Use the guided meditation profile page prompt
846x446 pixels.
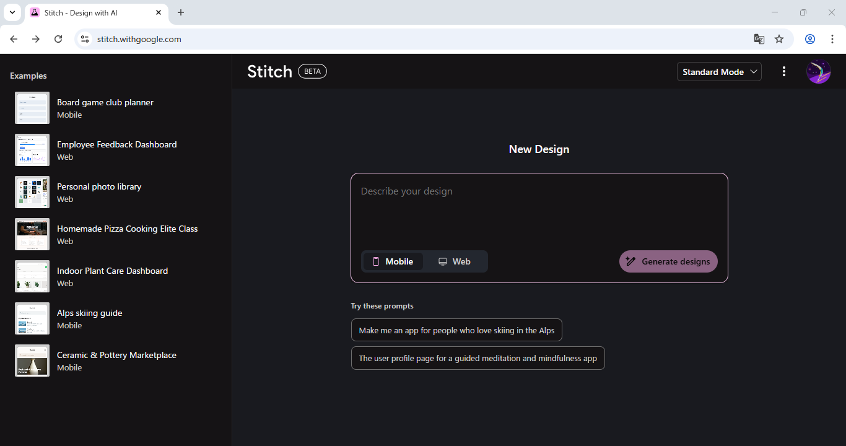[x=478, y=358]
